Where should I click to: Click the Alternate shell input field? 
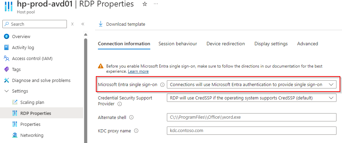click(251, 117)
